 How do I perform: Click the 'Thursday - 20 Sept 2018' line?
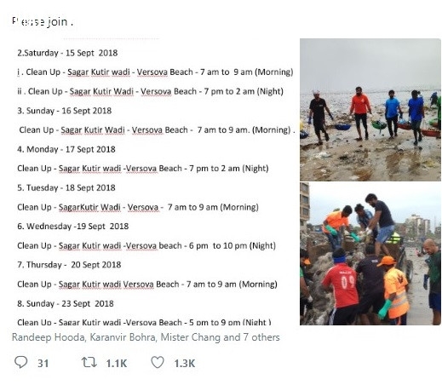point(69,265)
